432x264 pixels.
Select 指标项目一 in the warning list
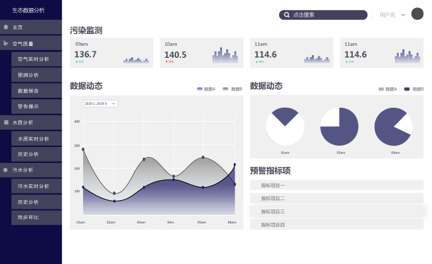click(x=337, y=185)
